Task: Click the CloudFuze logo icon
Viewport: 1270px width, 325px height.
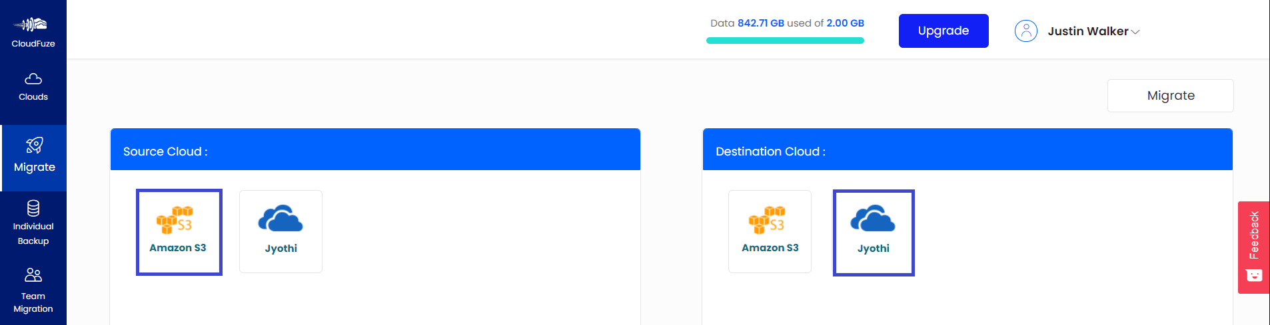Action: click(33, 25)
